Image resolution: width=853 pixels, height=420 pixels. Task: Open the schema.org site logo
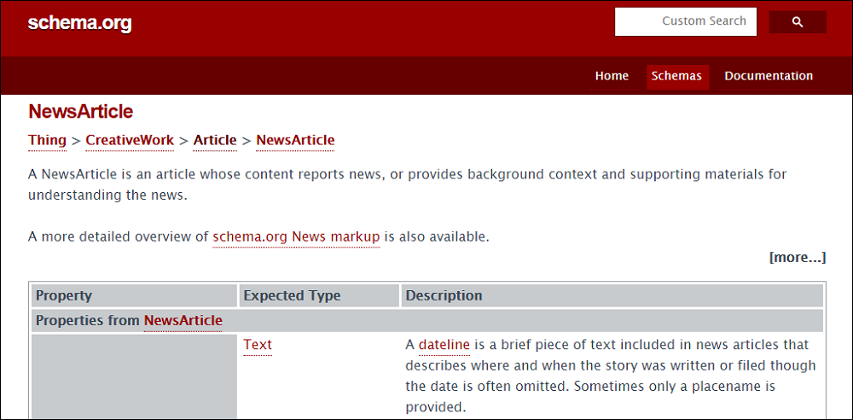pos(80,23)
